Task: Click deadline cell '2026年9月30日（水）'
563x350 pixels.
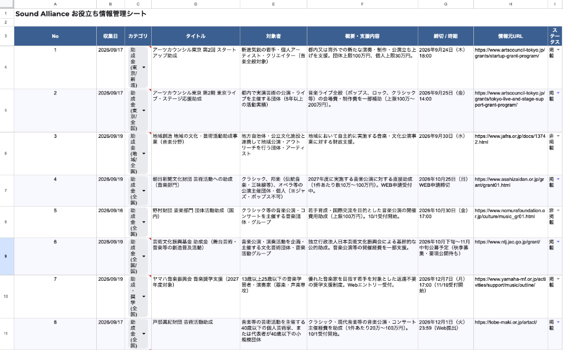Action: (445, 153)
